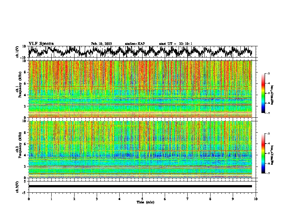Click the ch.1 spectrogram panel
Screen dimensions: 288x223
(140, 89)
